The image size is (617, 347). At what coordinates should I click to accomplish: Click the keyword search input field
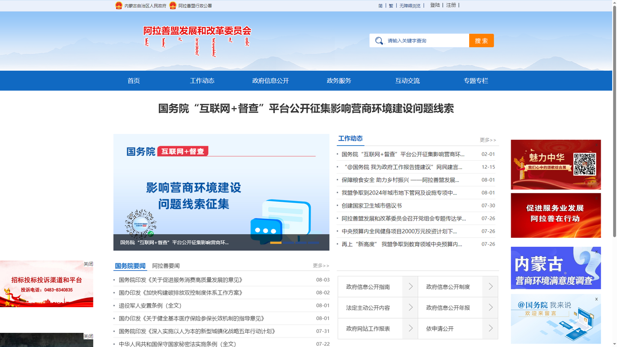(x=426, y=41)
